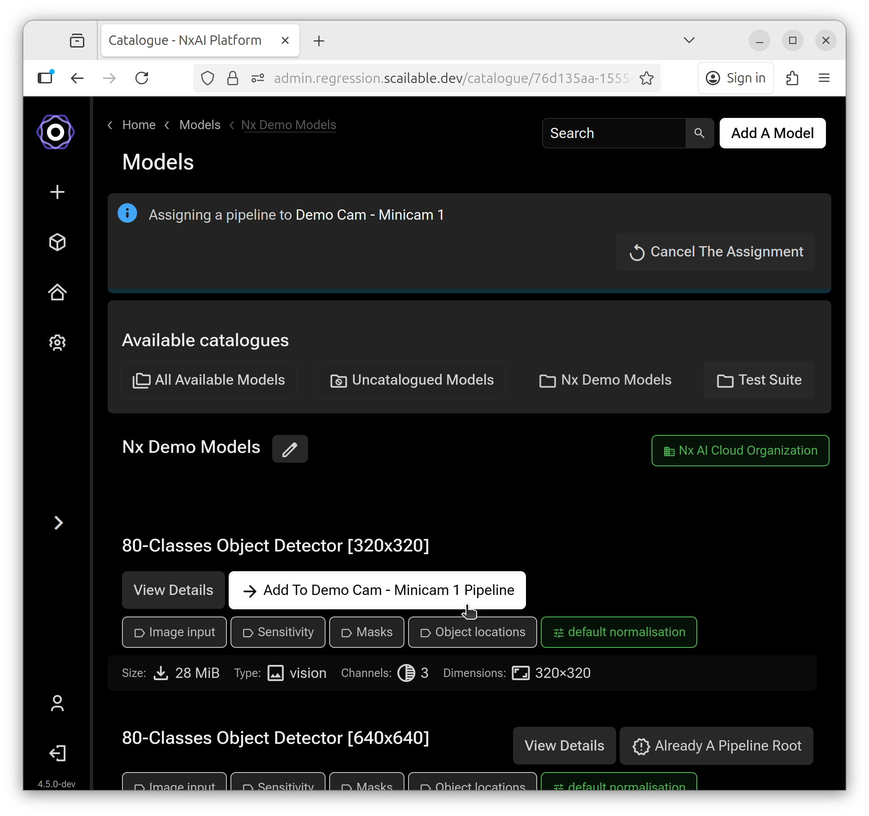Expand the sidebar with the chevron arrow
The image size is (869, 816).
(58, 523)
